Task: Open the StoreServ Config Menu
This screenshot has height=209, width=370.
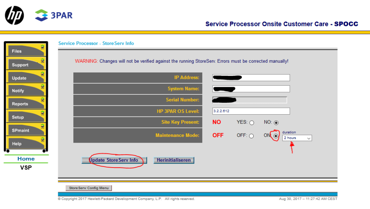Action: tap(89, 188)
